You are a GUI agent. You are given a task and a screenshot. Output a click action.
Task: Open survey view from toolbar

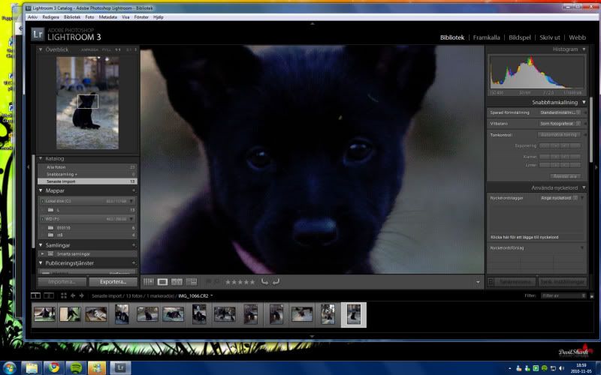click(x=192, y=282)
